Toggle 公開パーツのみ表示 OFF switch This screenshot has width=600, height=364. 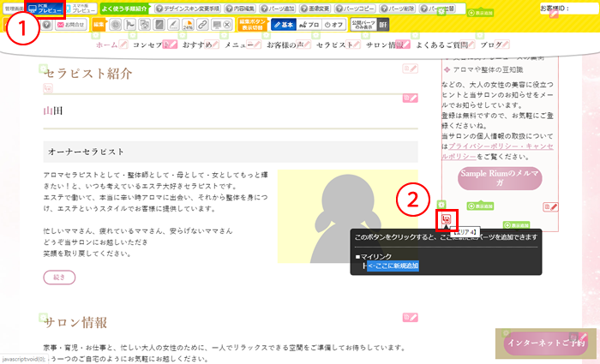point(382,25)
